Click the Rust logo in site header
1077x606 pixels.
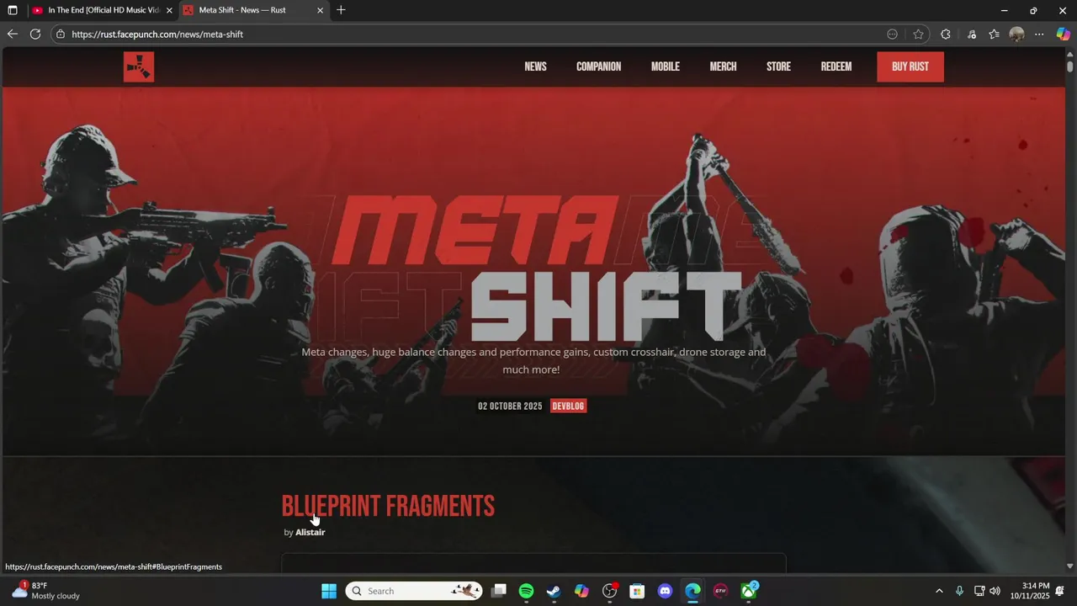(139, 66)
